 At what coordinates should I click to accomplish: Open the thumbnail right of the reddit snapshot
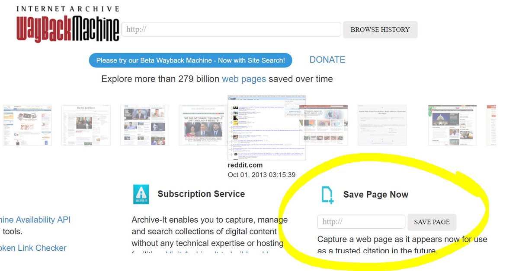(327, 125)
